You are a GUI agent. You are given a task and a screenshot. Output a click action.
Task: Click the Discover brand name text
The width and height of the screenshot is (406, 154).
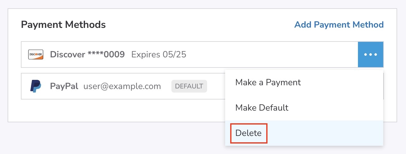(x=68, y=55)
